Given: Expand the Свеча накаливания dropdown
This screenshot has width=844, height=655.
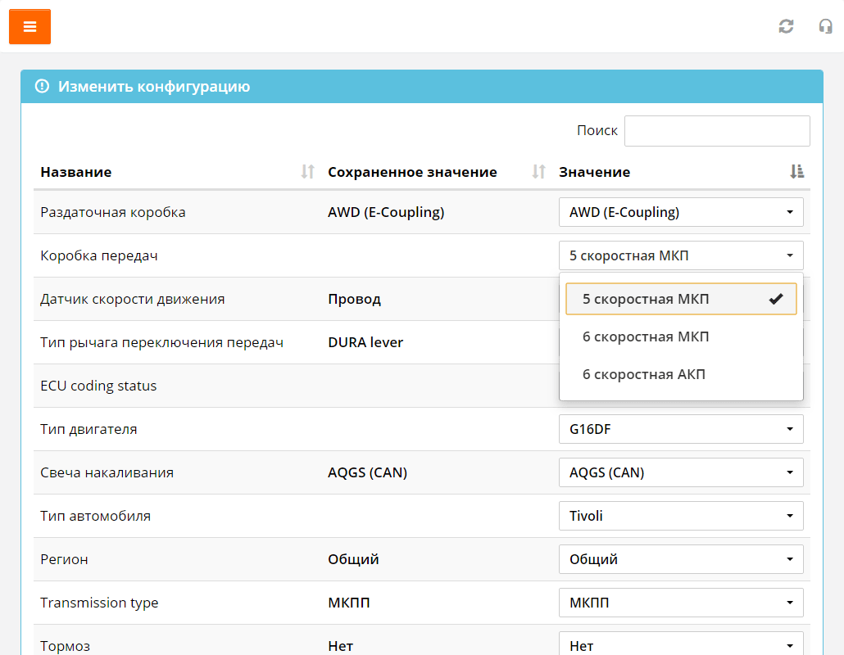Looking at the screenshot, I should click(680, 472).
